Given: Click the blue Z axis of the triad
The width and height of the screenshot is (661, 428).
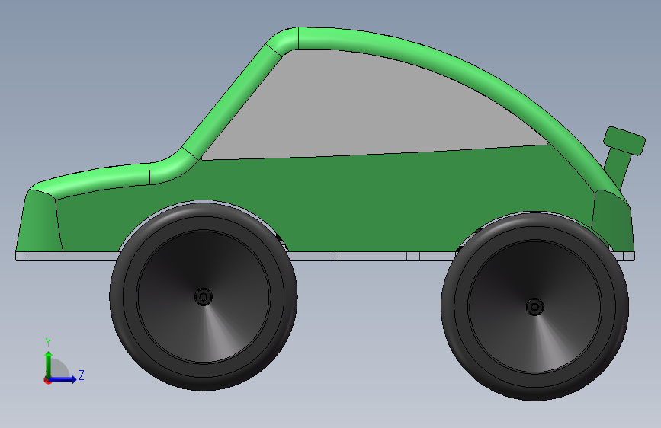Looking at the screenshot, I should (x=63, y=379).
